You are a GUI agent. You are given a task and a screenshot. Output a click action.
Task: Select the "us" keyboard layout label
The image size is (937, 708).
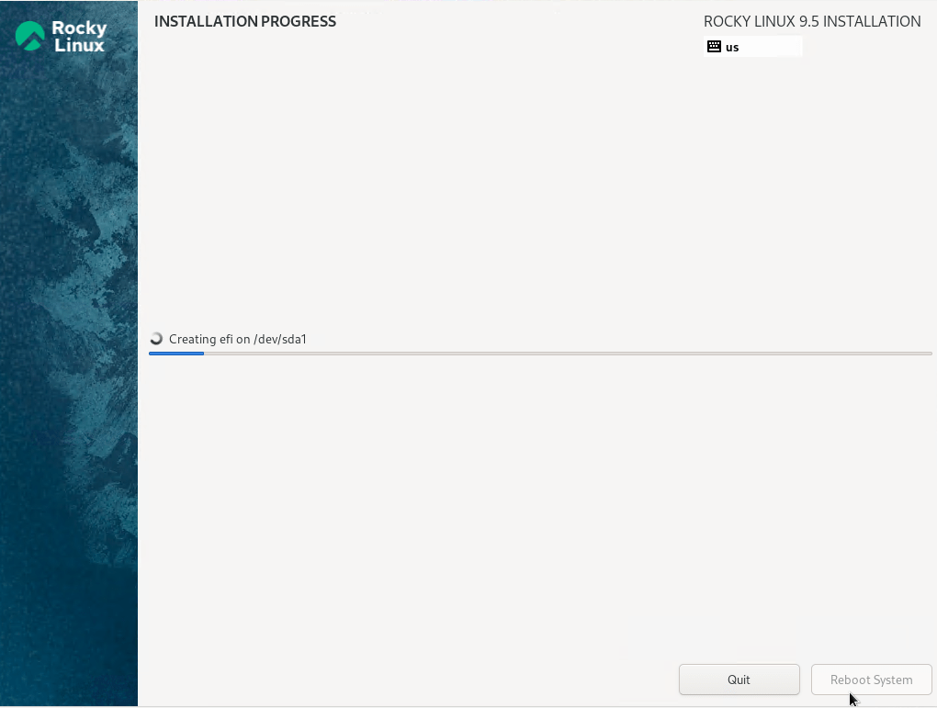tap(732, 47)
